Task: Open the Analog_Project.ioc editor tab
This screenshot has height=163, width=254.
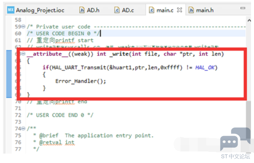Action: pos(36,10)
